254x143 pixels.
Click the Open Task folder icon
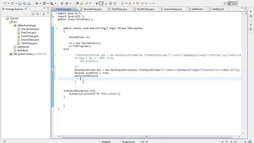82,3
